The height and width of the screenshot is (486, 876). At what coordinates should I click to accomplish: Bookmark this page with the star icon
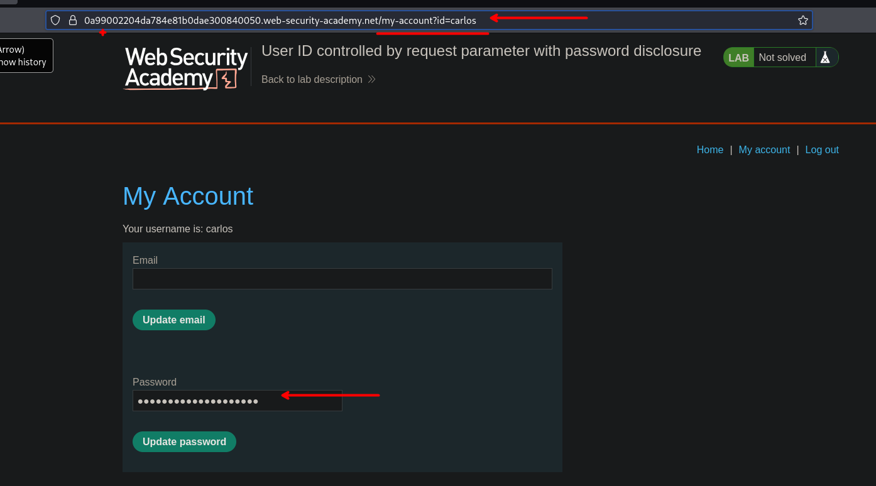pyautogui.click(x=802, y=20)
